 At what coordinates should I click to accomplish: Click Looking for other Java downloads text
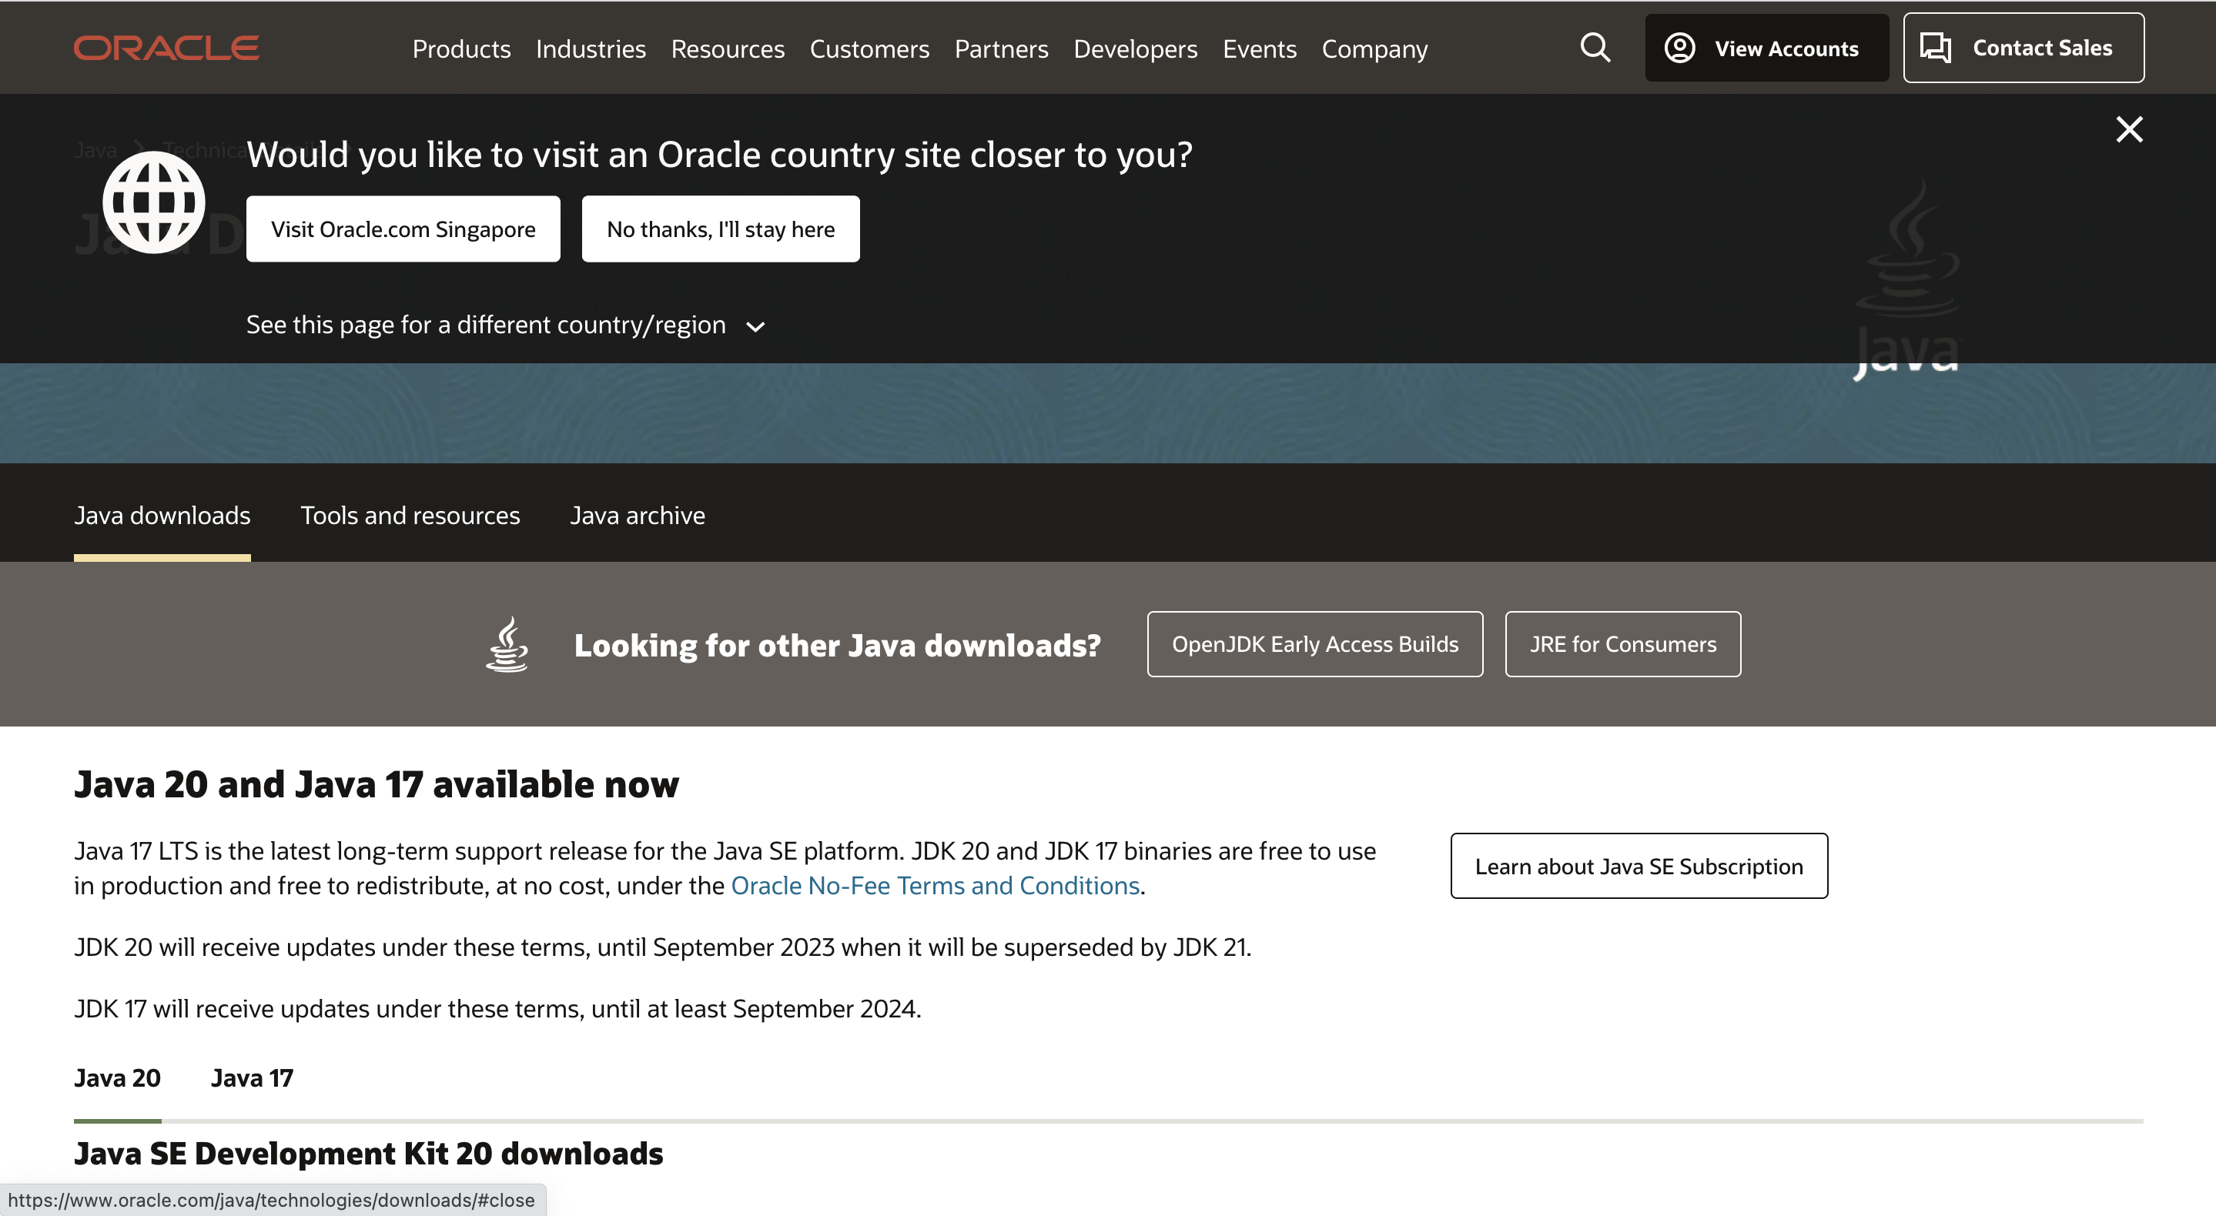[837, 645]
